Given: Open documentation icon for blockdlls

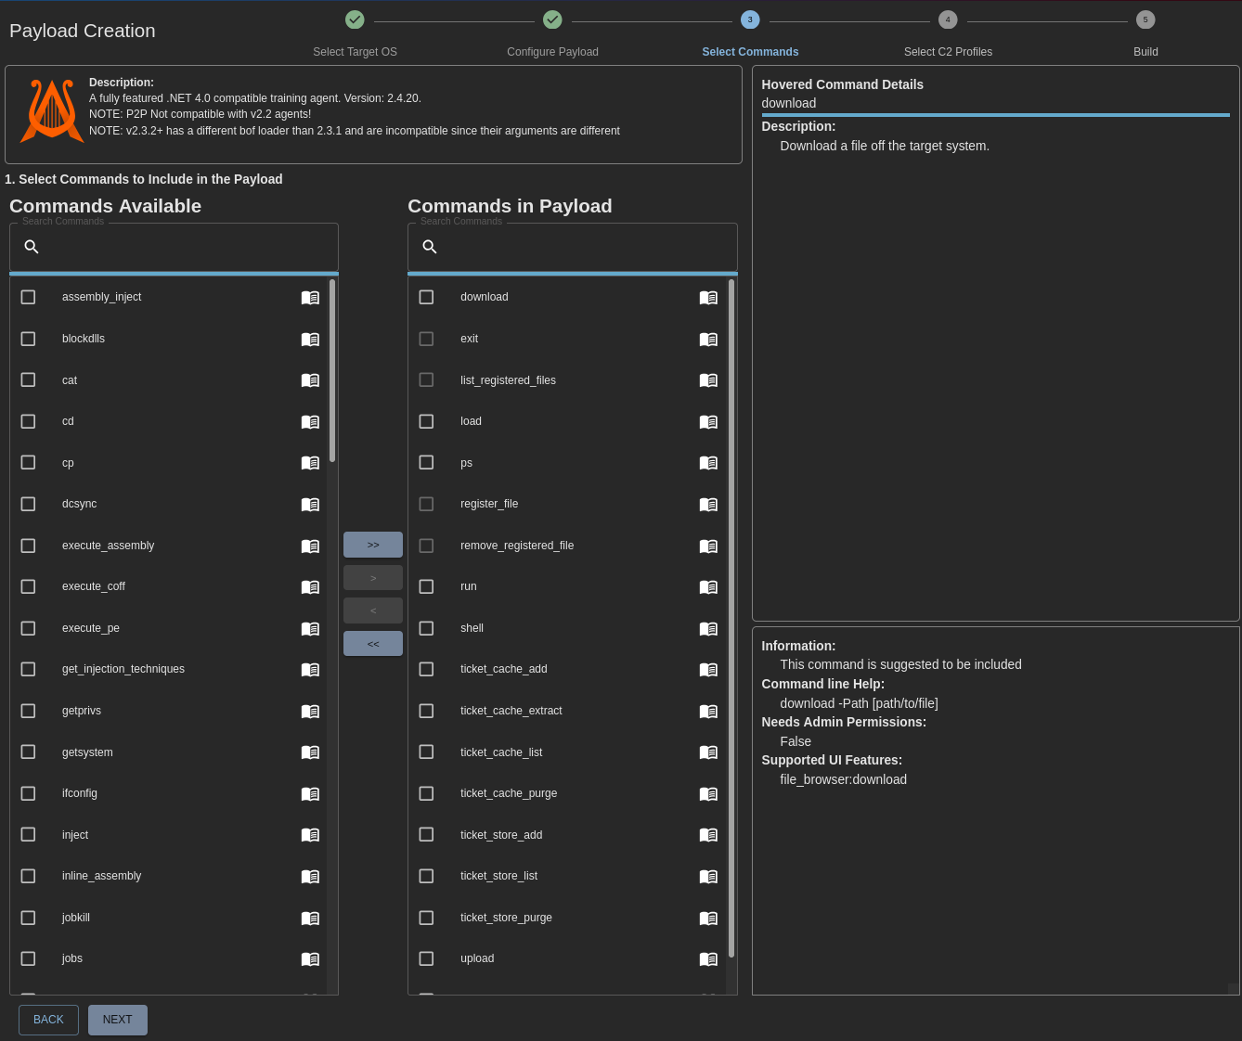Looking at the screenshot, I should pos(310,340).
